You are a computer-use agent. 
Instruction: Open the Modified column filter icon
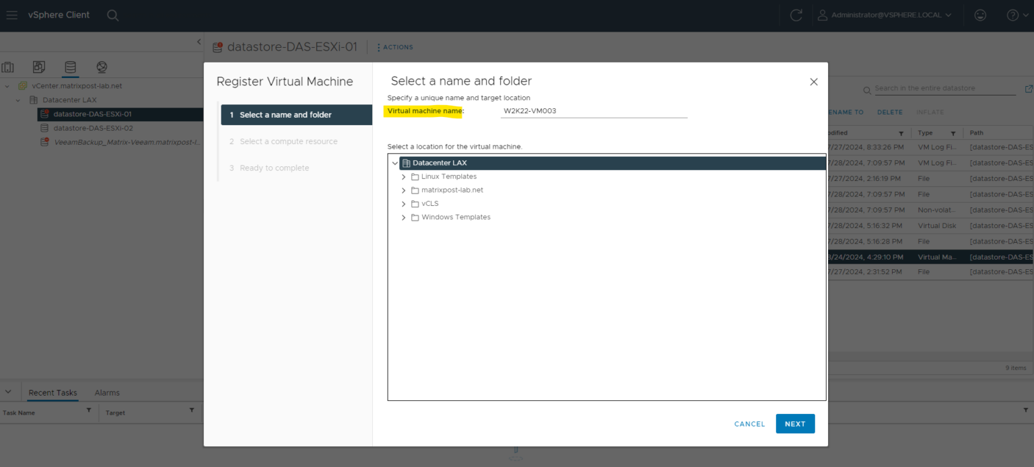(902, 133)
